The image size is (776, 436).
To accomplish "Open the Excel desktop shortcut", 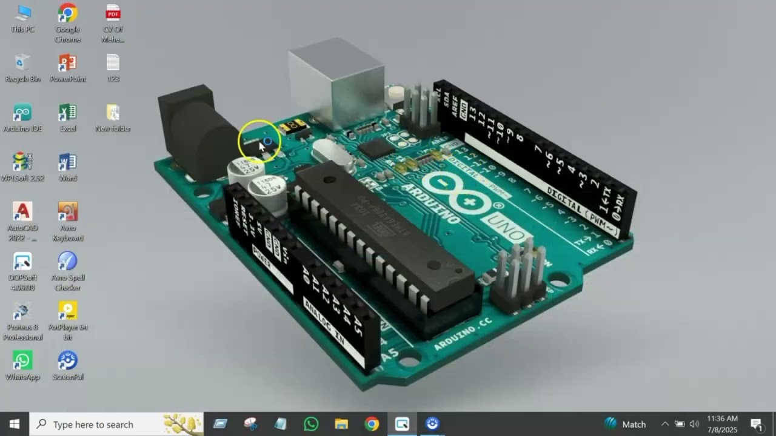I will tap(67, 117).
